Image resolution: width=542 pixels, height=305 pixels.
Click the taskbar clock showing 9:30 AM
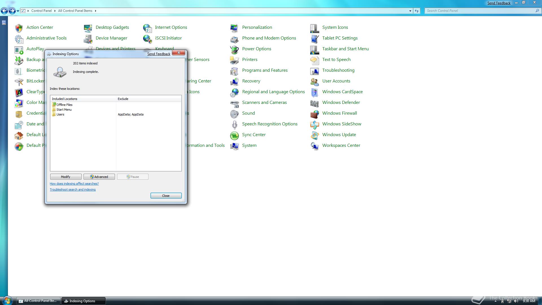[529, 301]
